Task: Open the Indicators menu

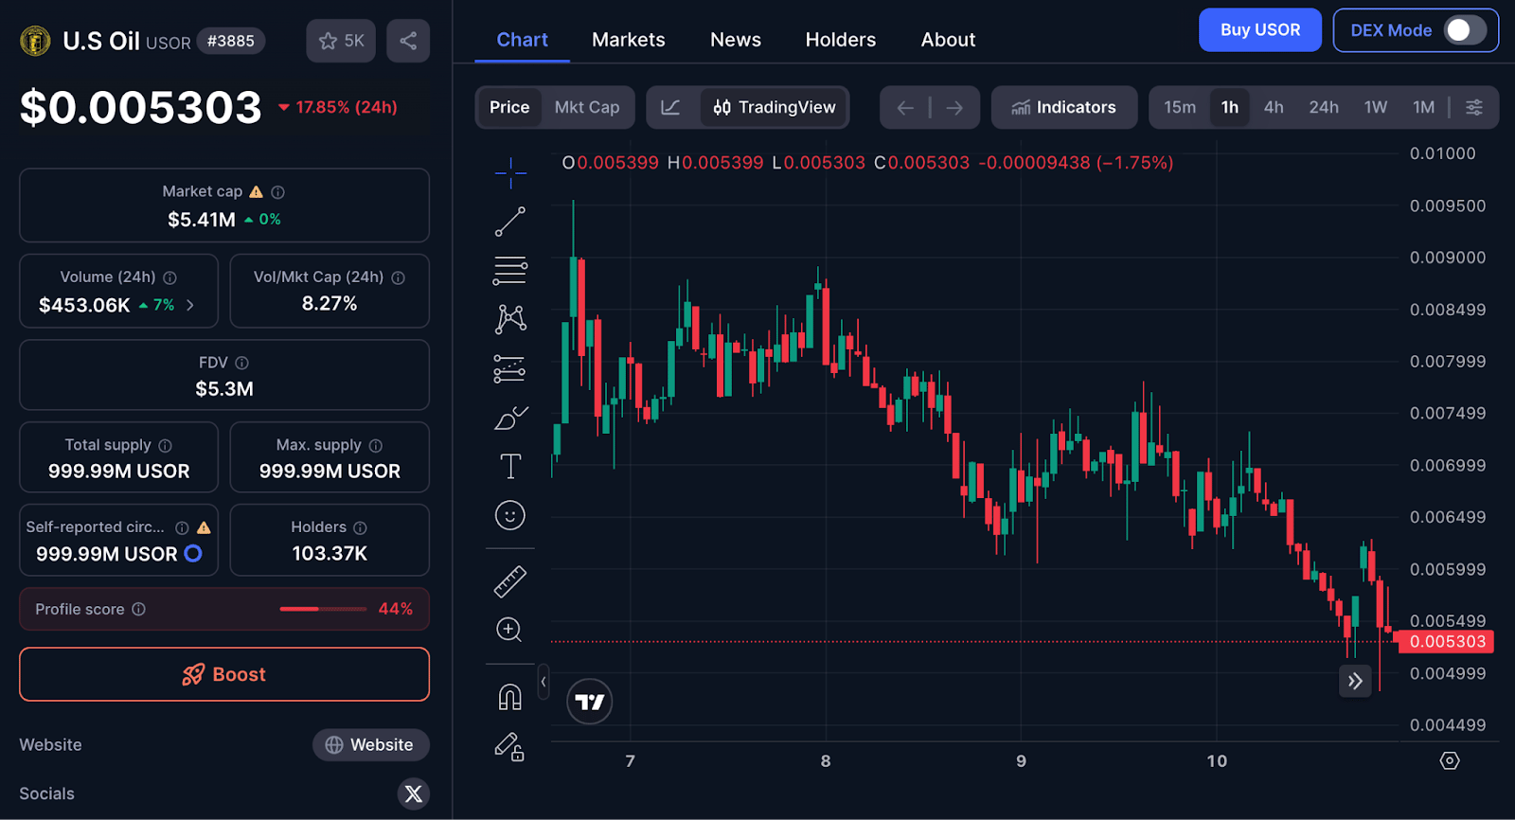Action: click(x=1064, y=107)
